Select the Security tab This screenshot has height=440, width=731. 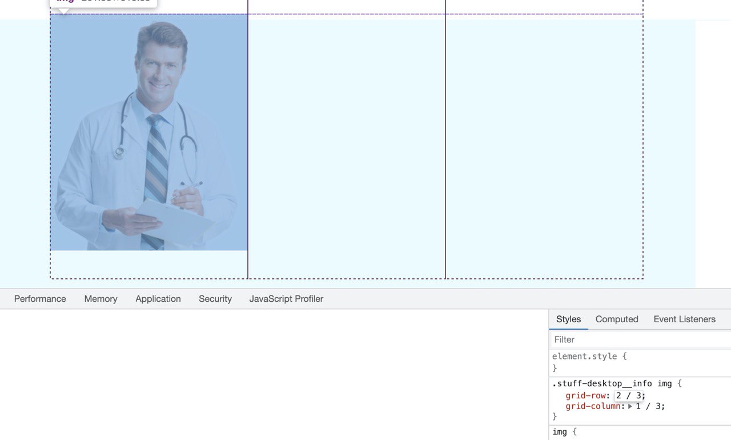tap(215, 299)
